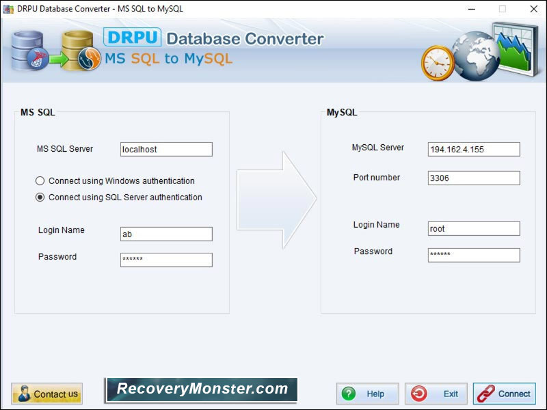Click the MySQL Server address field
This screenshot has height=410, width=547.
pos(474,149)
